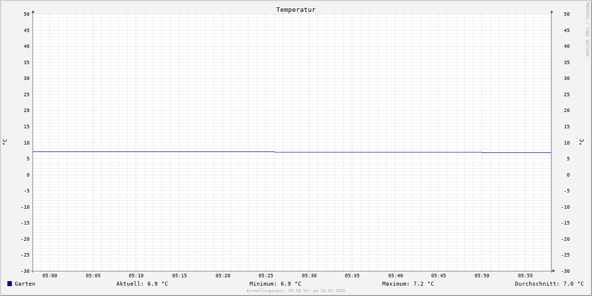Click the blue Garten legend swatch
Screen dimensions: 592x296
pyautogui.click(x=9, y=284)
